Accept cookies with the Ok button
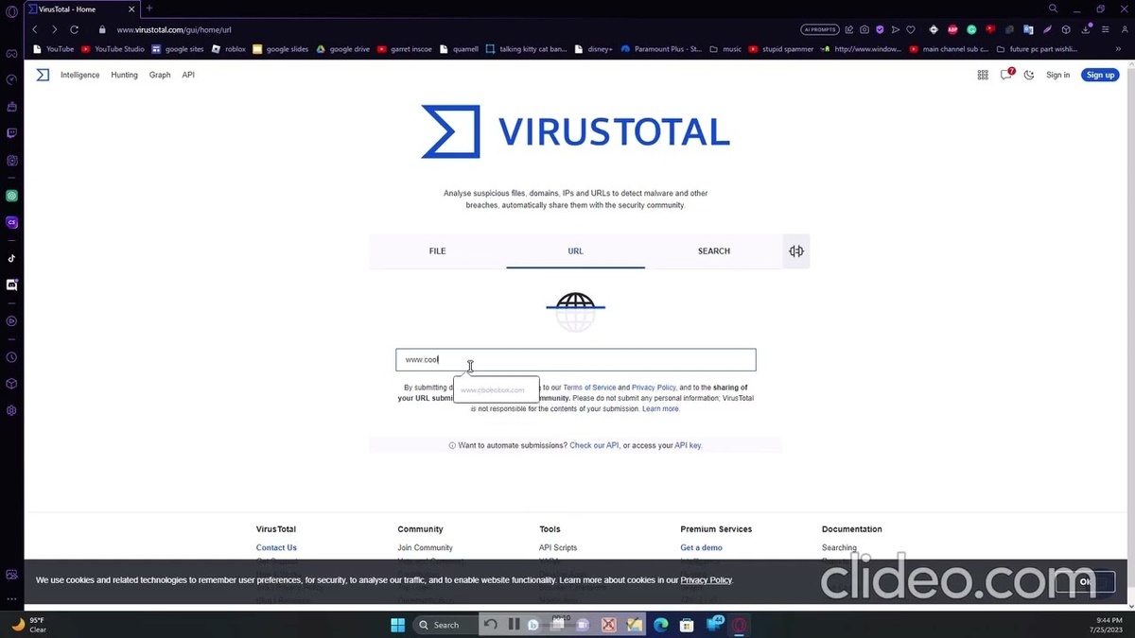The width and height of the screenshot is (1135, 638). 1086,581
